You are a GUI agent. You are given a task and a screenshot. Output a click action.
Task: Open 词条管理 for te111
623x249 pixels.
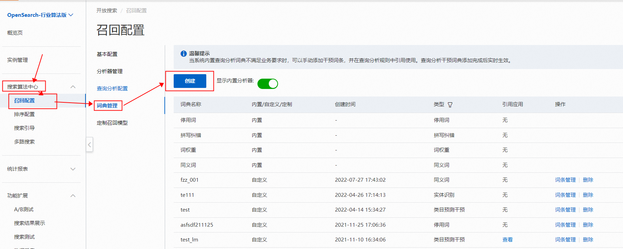coord(565,195)
